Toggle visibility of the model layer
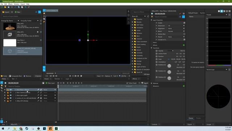This screenshot has height=131, width=232. tap(11, 98)
